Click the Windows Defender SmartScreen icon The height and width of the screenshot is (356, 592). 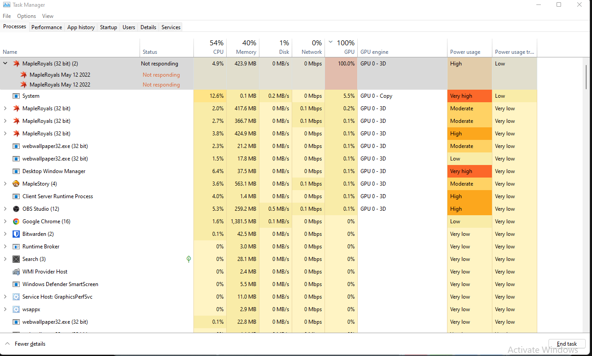pos(16,284)
